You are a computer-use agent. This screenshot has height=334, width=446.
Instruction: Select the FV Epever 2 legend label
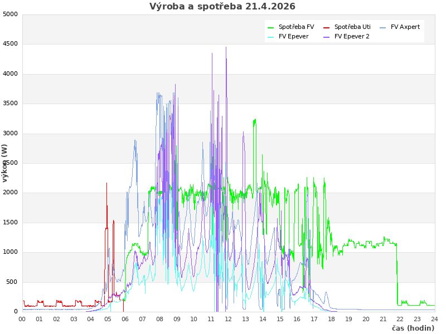click(352, 36)
